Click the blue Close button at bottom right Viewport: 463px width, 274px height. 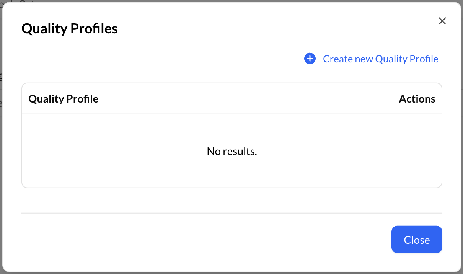[x=417, y=240]
